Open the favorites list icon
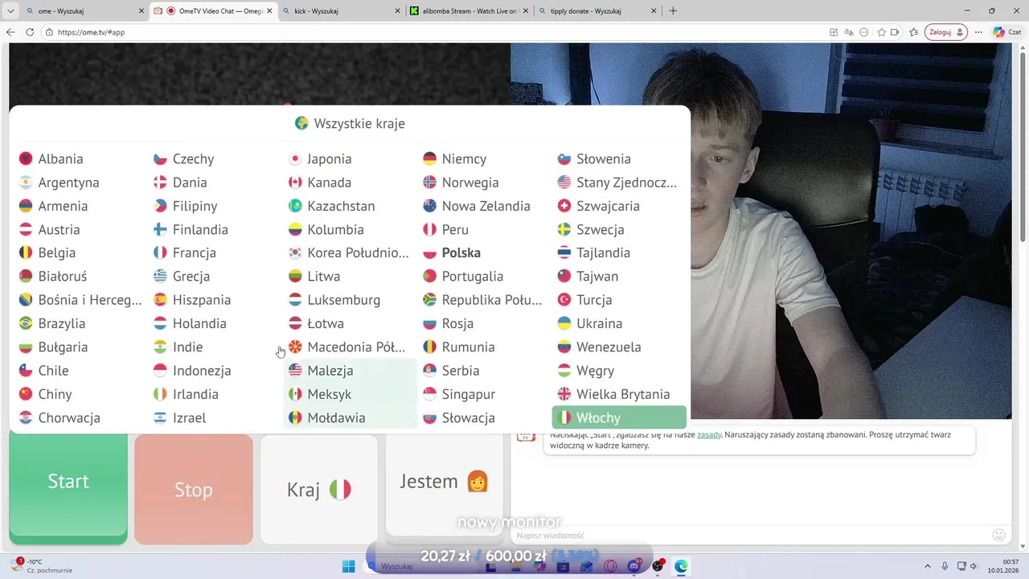 coord(914,32)
